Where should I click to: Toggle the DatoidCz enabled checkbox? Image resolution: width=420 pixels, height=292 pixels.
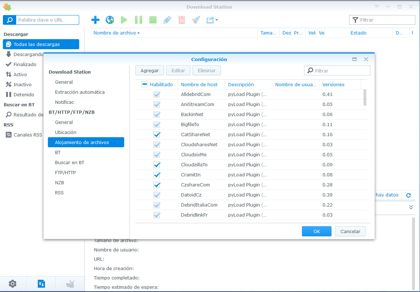[x=157, y=195]
